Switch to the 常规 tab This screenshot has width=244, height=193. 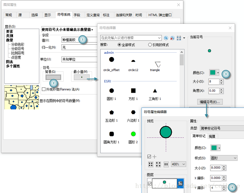tap(9, 15)
